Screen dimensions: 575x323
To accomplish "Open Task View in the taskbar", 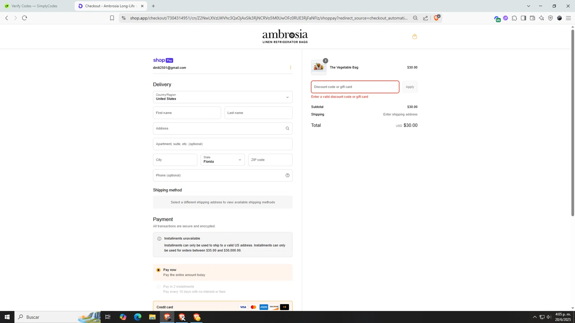I will tap(108, 317).
